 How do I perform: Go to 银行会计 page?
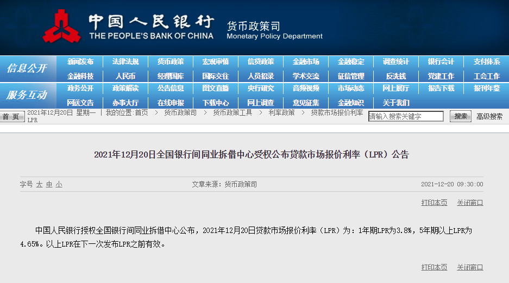tap(441, 61)
